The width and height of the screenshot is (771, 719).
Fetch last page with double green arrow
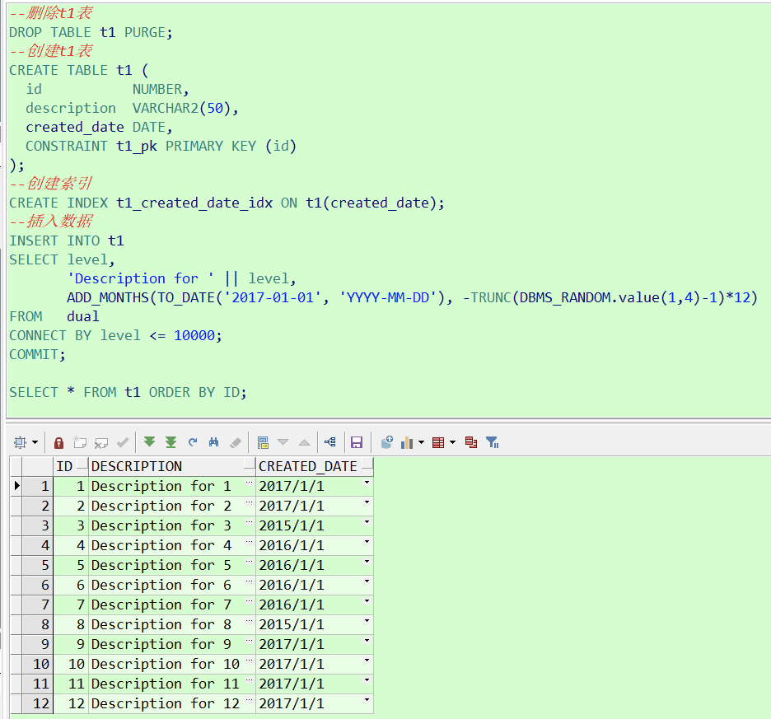pos(171,442)
